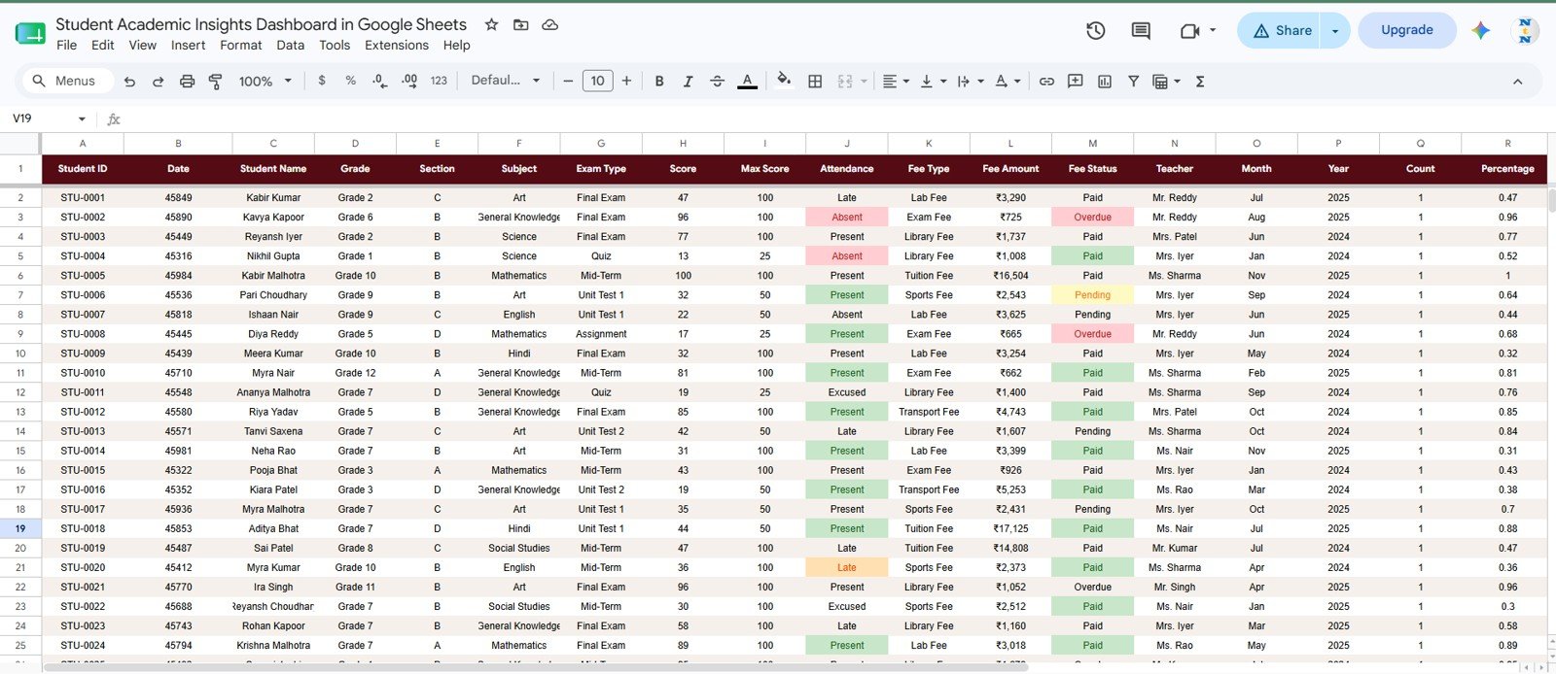
Task: View cloud save status icon
Action: (x=549, y=24)
